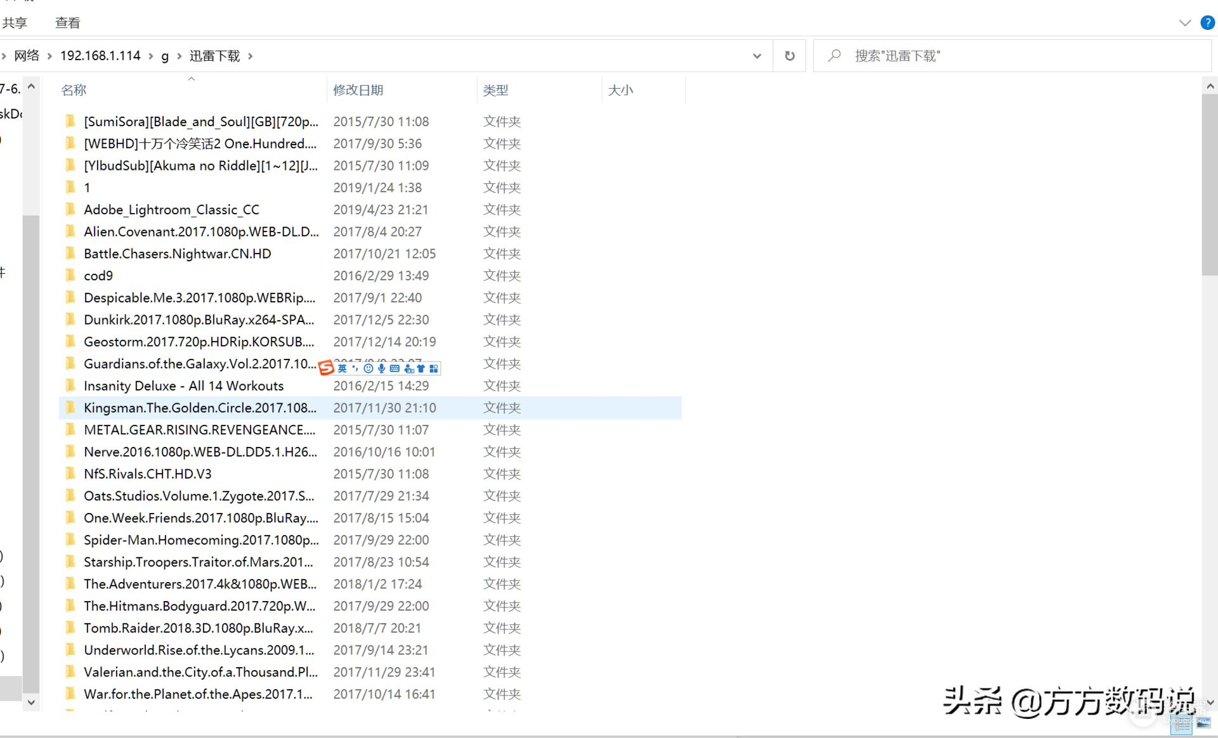
Task: Open the Sogou toolbox grid icon
Action: 434,368
